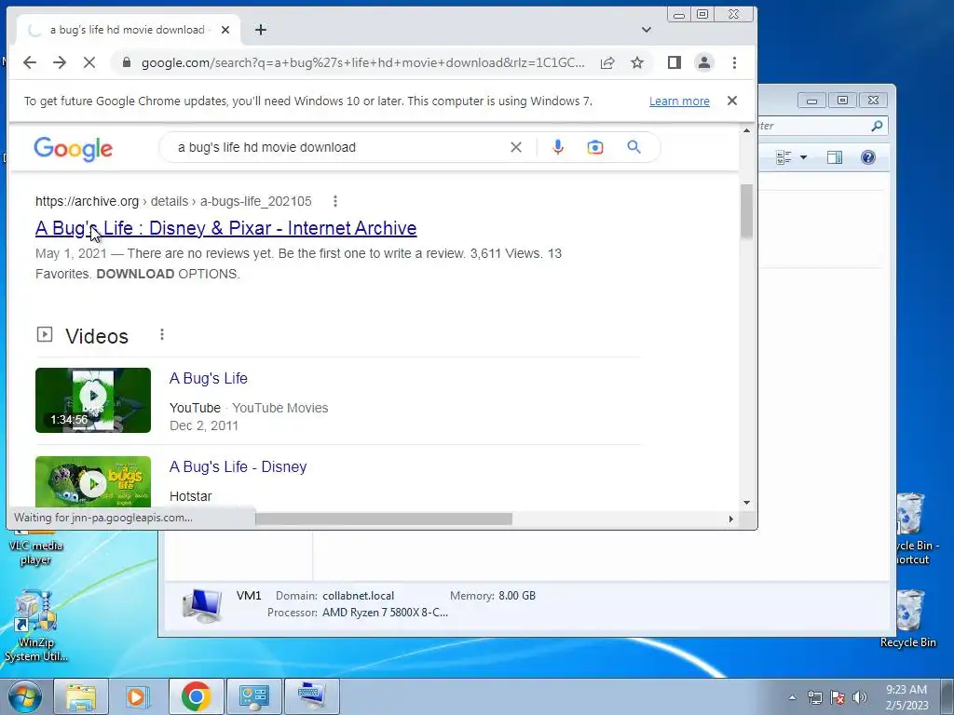Viewport: 954px width, 715px height.
Task: Open Chrome profile avatar
Action: point(704,62)
